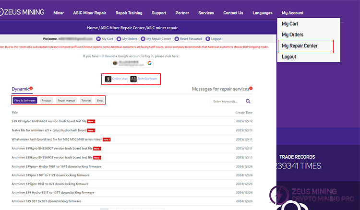
Task: Click the Logout icon in welcome bar
Action: tap(207, 39)
